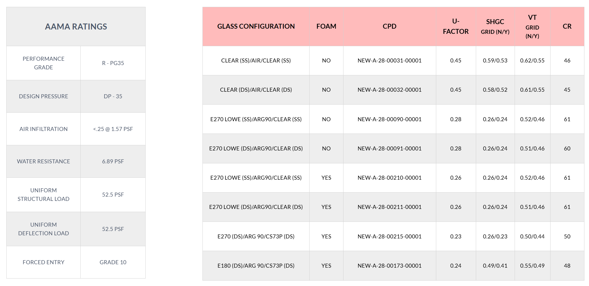Click the E180 (DS)/ARG 90/CS73P (DS) cell
The height and width of the screenshot is (286, 589).
256,266
